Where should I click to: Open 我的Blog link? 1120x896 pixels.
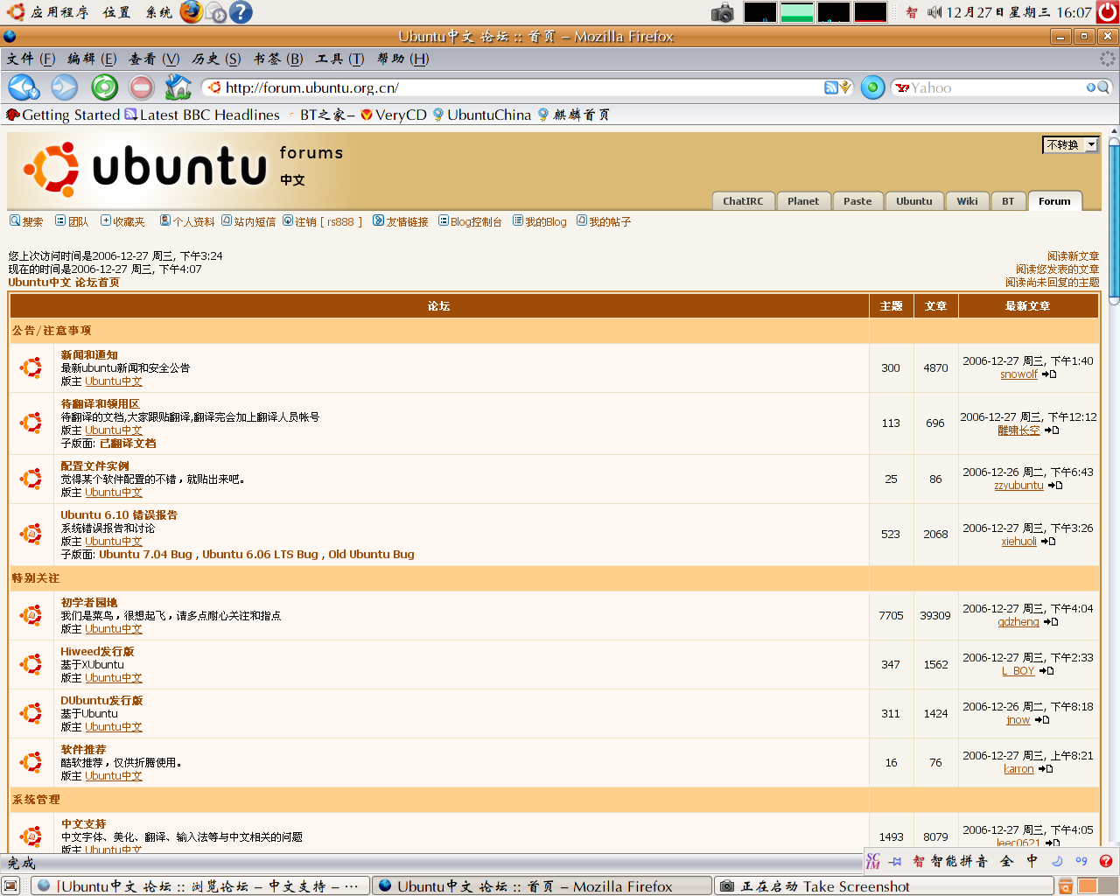click(x=540, y=221)
